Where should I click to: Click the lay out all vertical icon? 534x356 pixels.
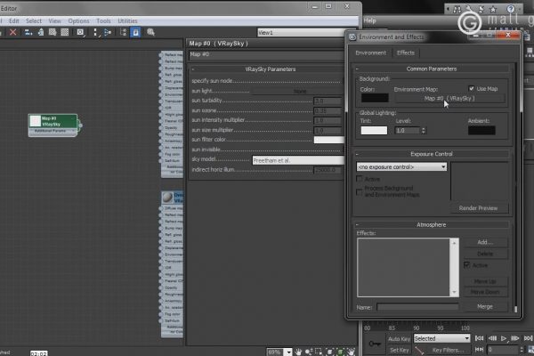coord(95,32)
